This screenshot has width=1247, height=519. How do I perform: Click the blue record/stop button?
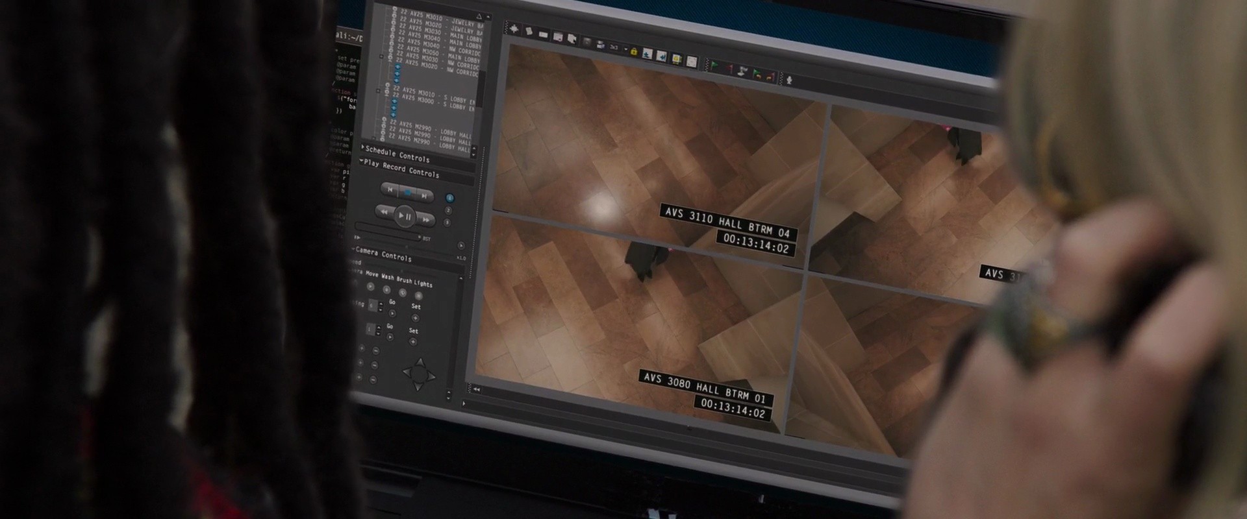407,192
